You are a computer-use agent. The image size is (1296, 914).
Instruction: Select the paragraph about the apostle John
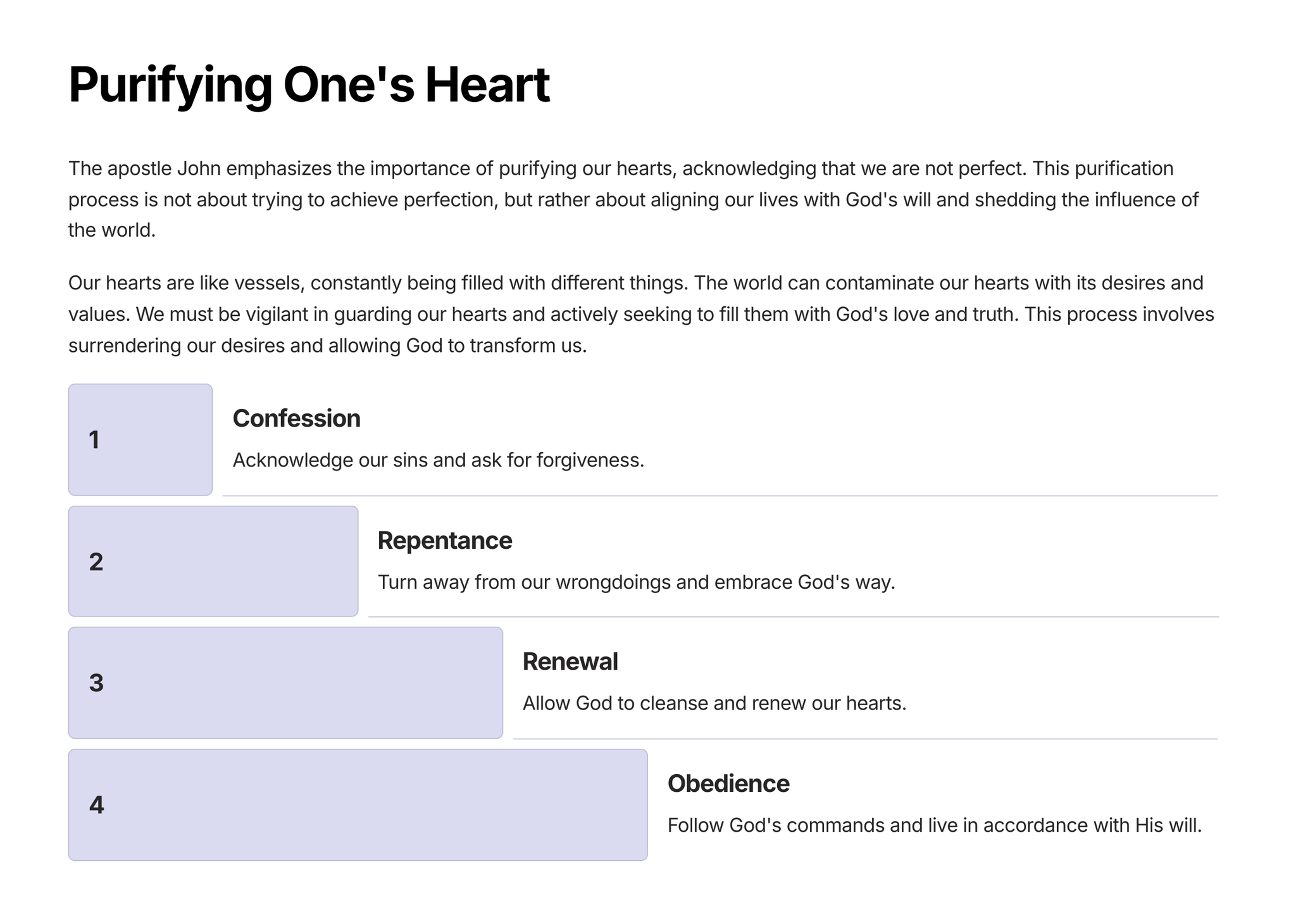click(633, 199)
